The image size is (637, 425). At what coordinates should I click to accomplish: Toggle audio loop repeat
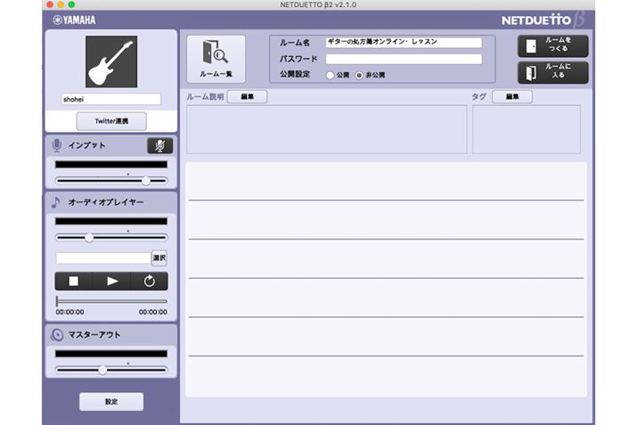point(149,282)
